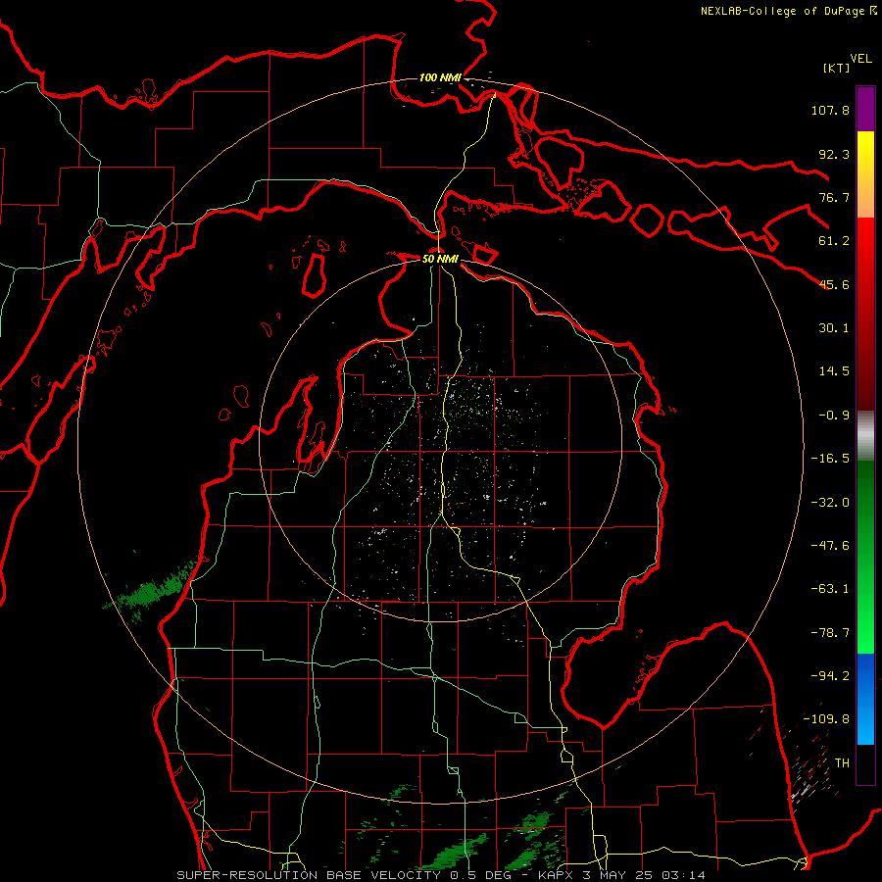Click the -94.2 velocity scale value

click(x=830, y=676)
